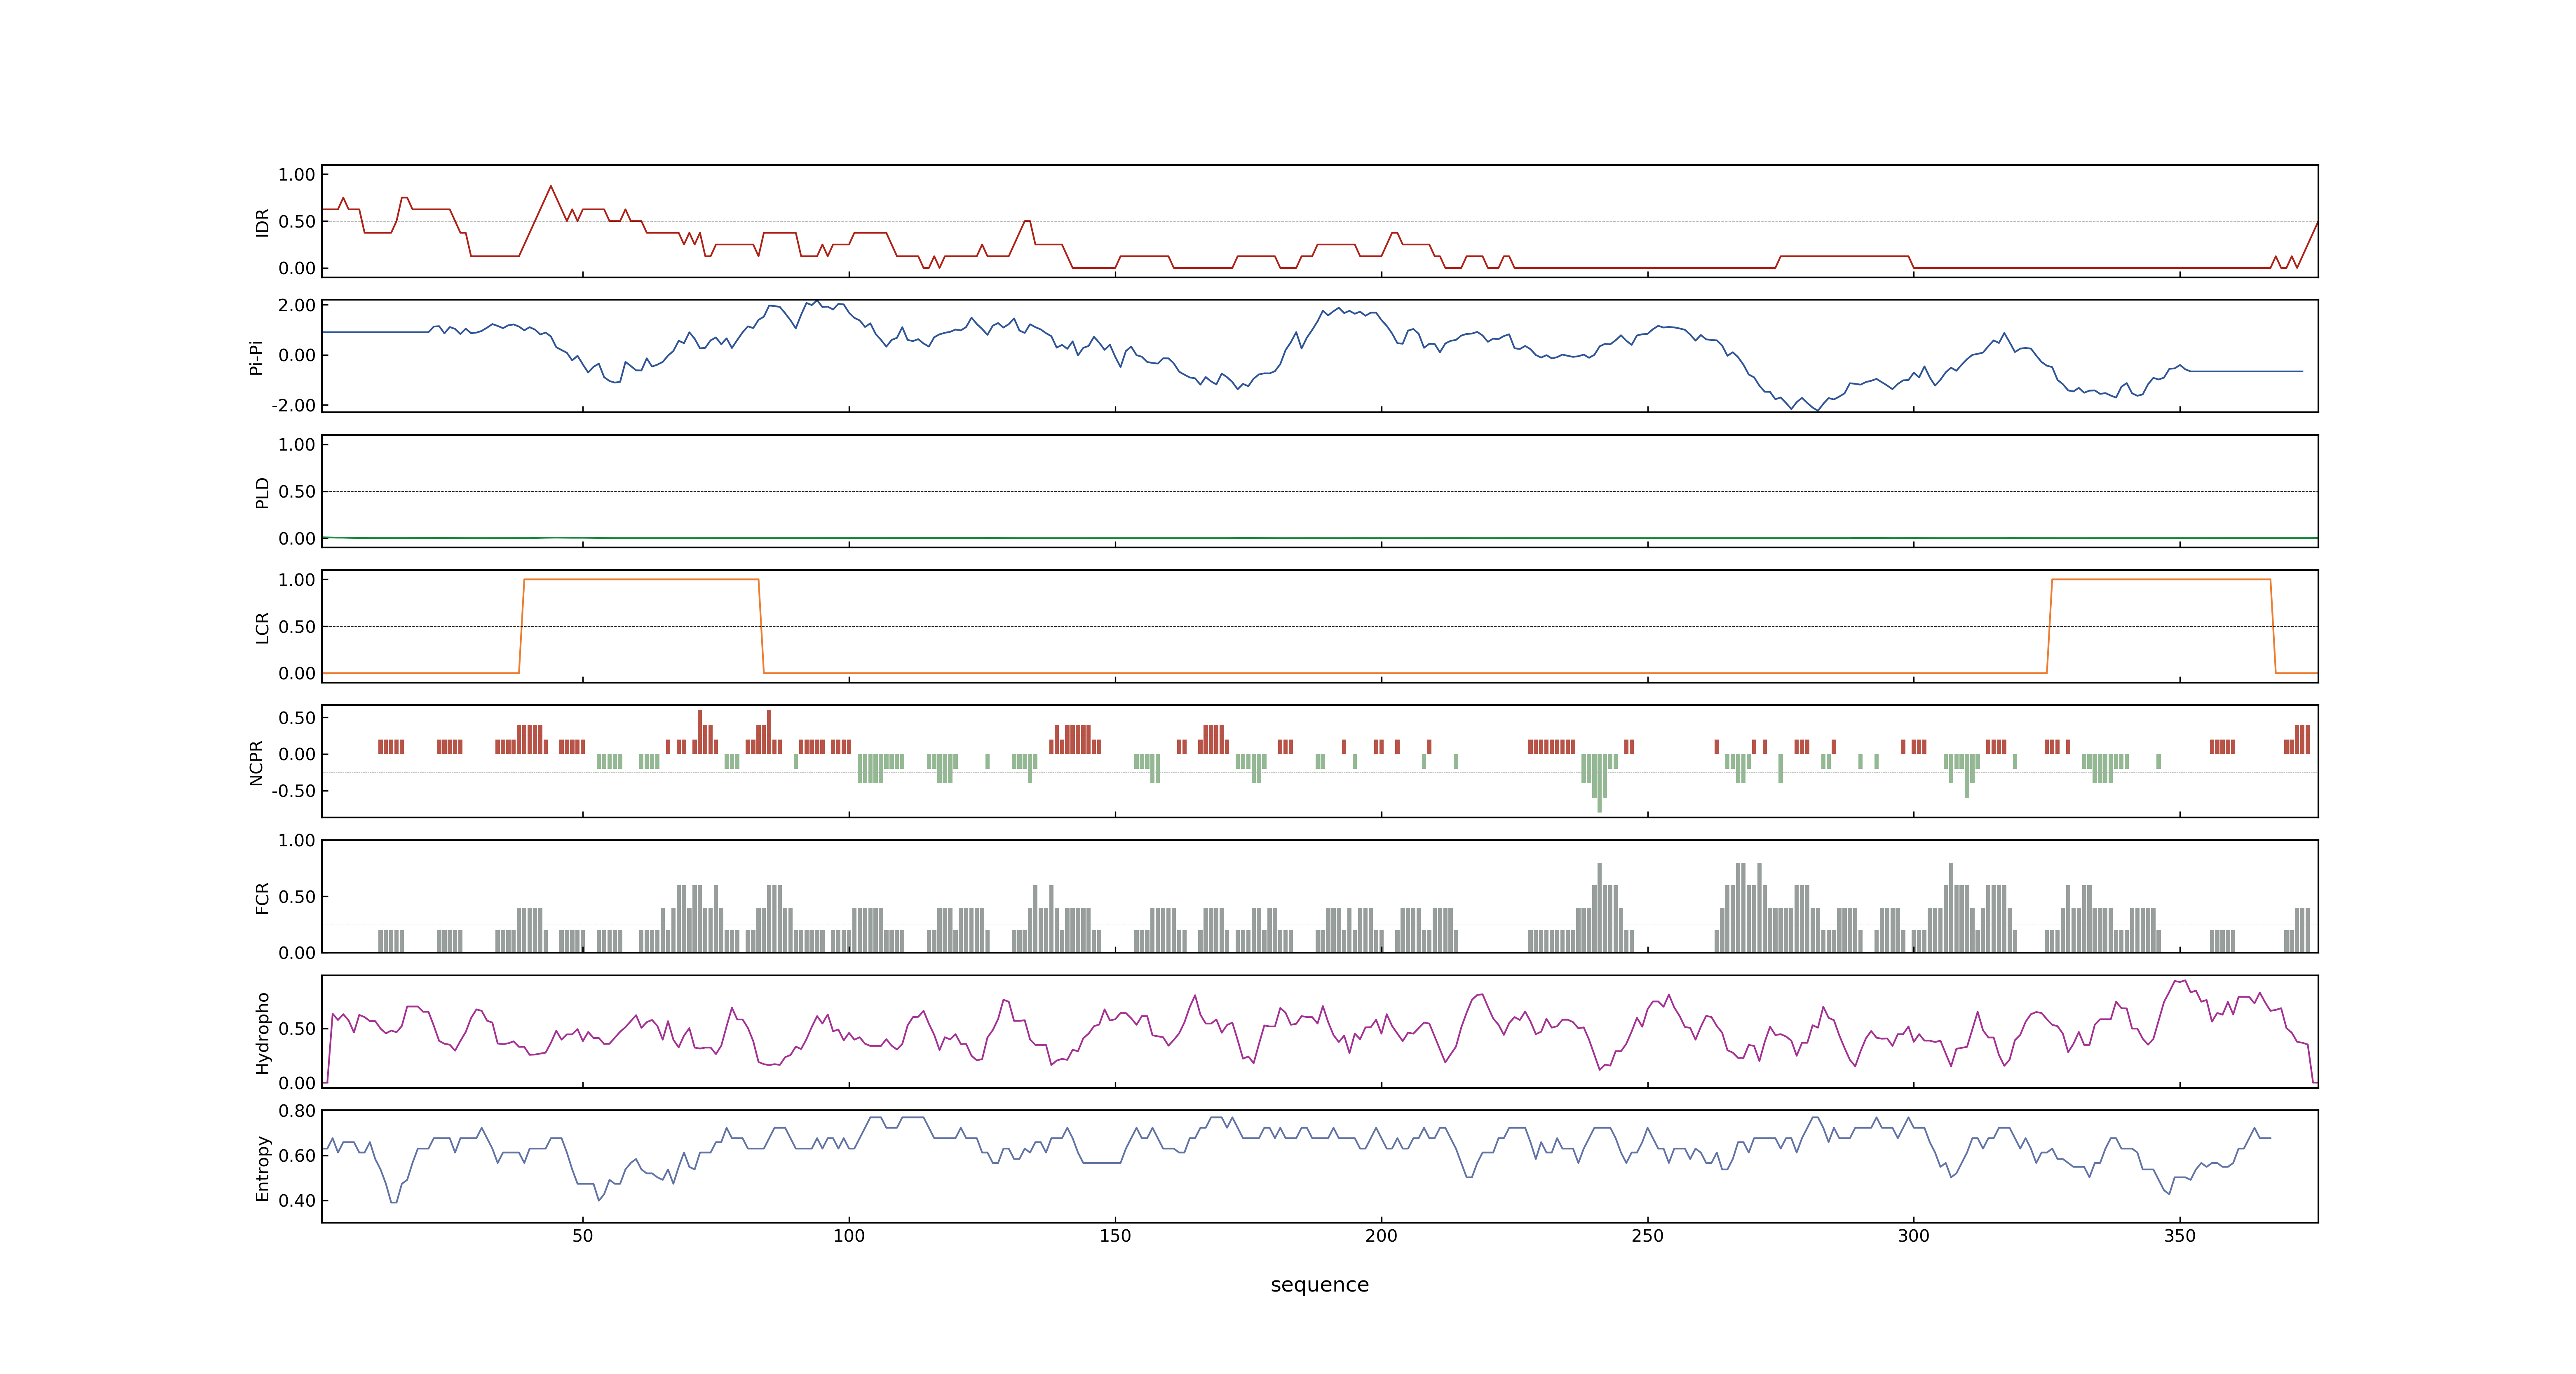Screen dimensions: 2576x1374
Task: Click the x-axis tick label 50
Action: 583,1236
